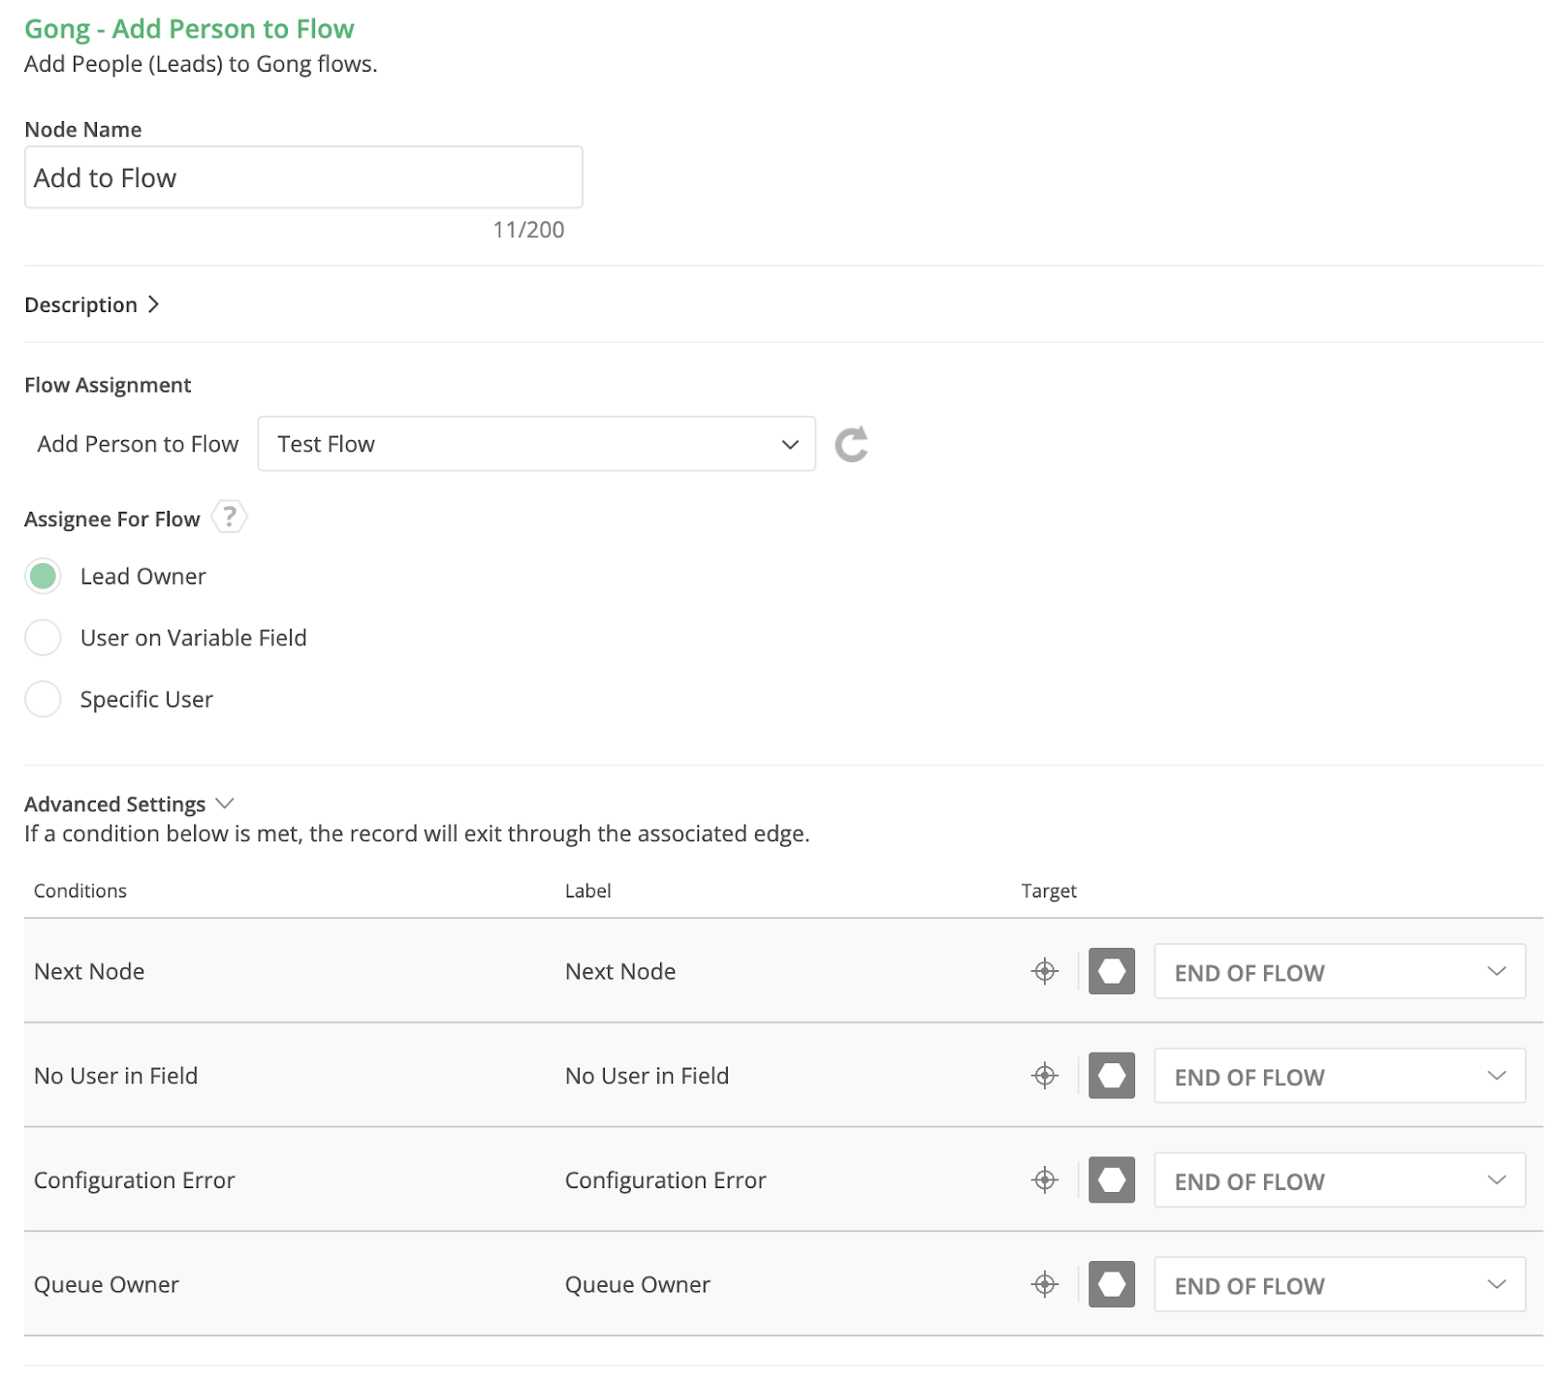The image size is (1551, 1383).
Task: Click the Conditions column header
Action: pos(80,891)
